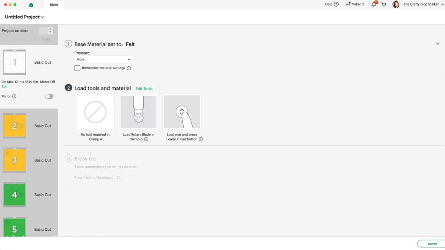Expand Untitled Project dropdown arrow
Viewport: 445px width, 250px height.
click(x=43, y=17)
